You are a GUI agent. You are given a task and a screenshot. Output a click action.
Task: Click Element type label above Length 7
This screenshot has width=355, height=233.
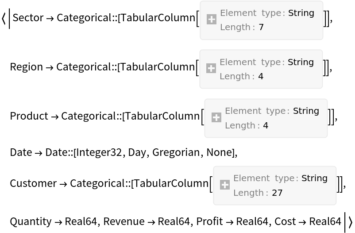[251, 13]
